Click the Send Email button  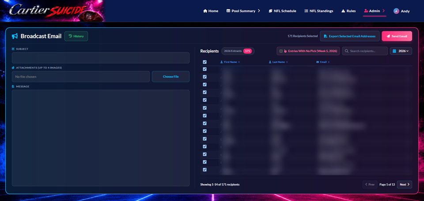(x=397, y=36)
